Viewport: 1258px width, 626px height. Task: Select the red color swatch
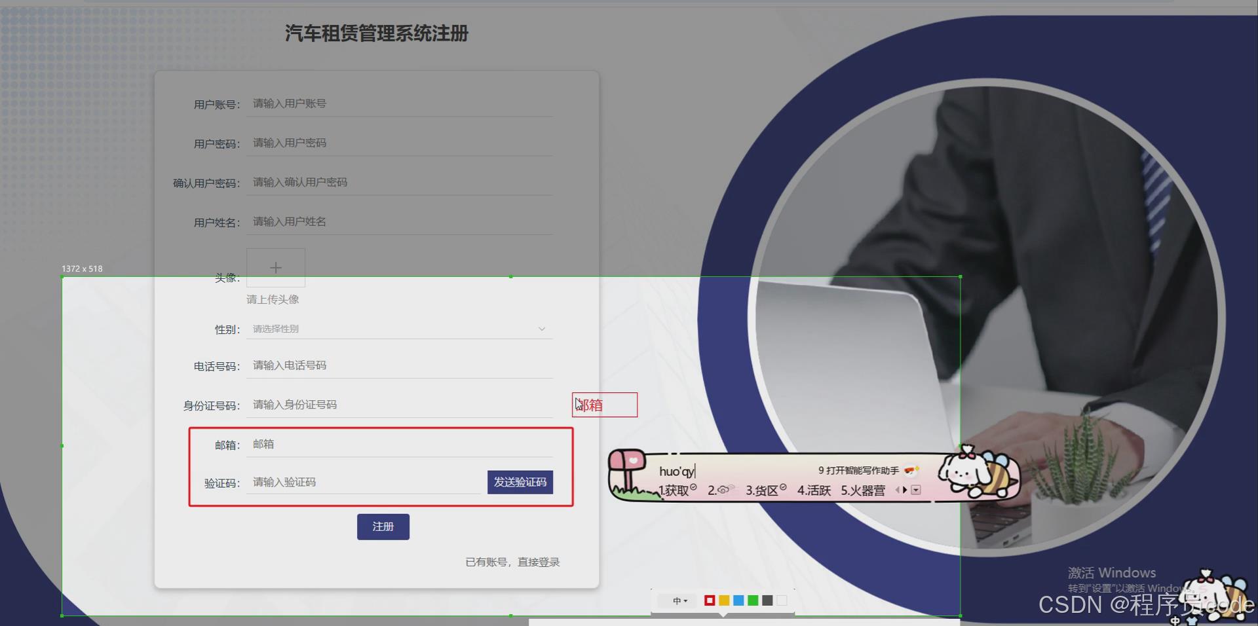click(710, 600)
